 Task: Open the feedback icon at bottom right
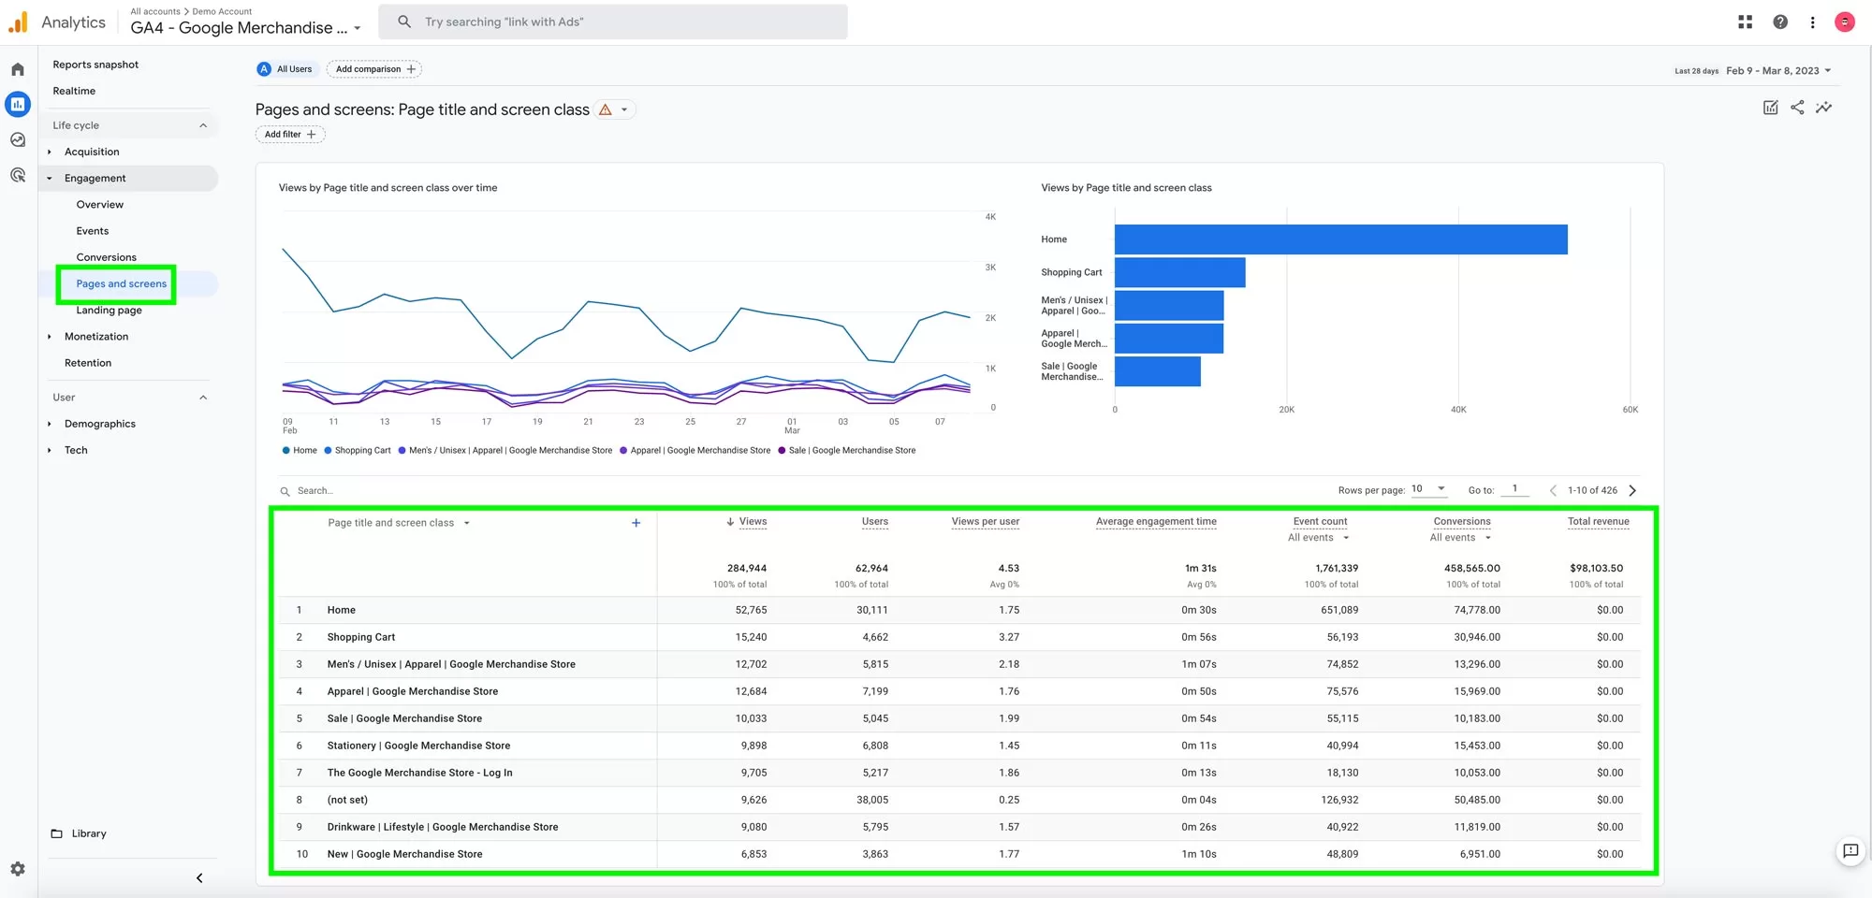pyautogui.click(x=1850, y=850)
